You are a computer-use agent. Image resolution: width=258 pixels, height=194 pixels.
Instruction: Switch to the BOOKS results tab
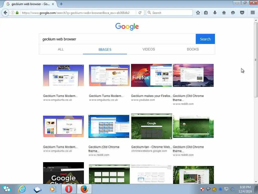coord(193,49)
